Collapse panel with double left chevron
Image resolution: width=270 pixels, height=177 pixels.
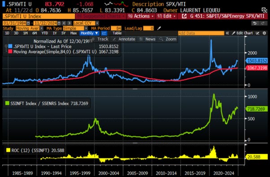[x=227, y=33]
